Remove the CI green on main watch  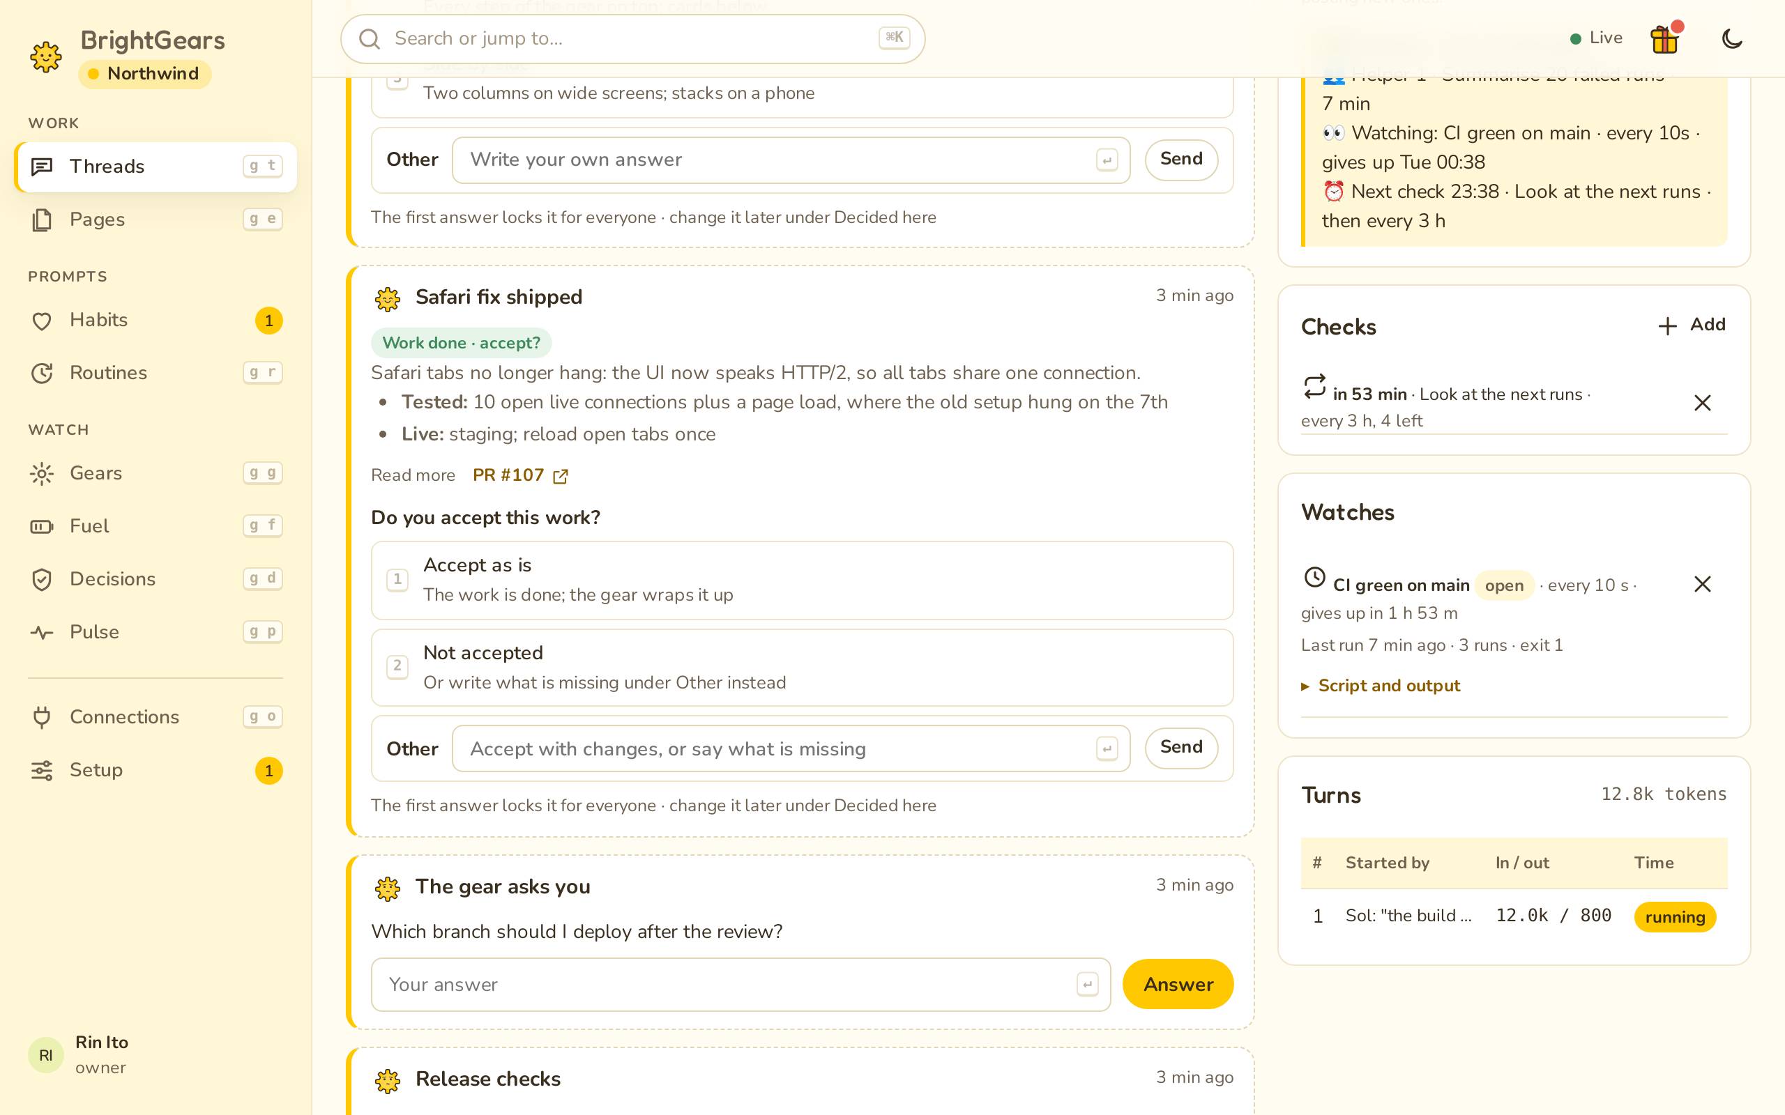pyautogui.click(x=1703, y=584)
